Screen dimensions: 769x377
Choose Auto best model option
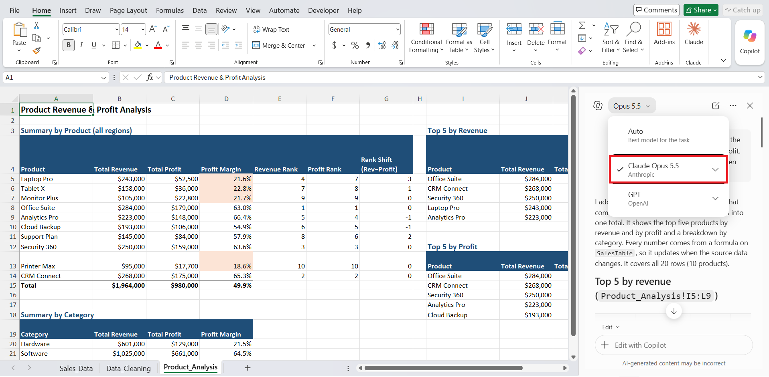(668, 135)
